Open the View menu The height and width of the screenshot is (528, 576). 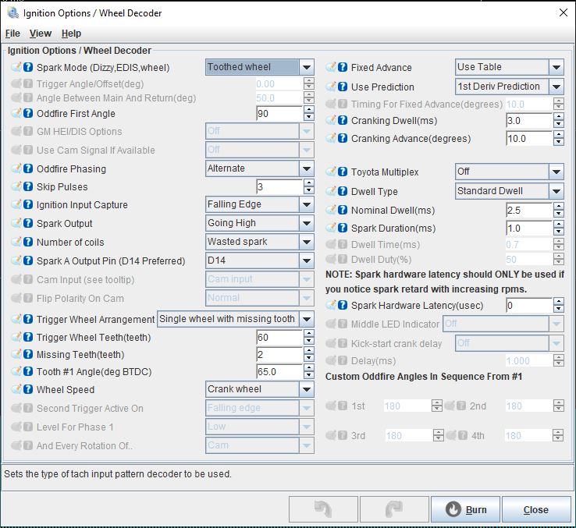coord(41,34)
